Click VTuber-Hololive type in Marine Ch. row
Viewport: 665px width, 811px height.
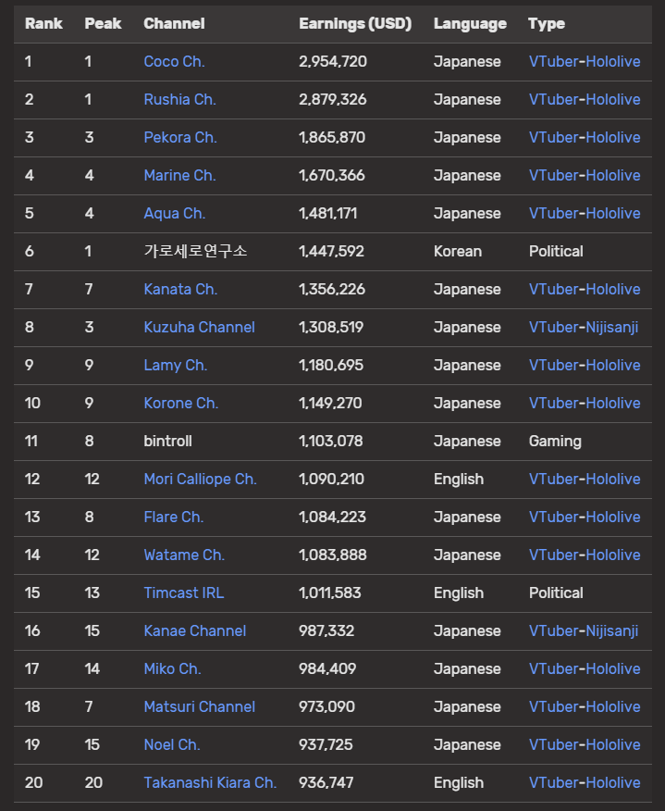coord(585,175)
